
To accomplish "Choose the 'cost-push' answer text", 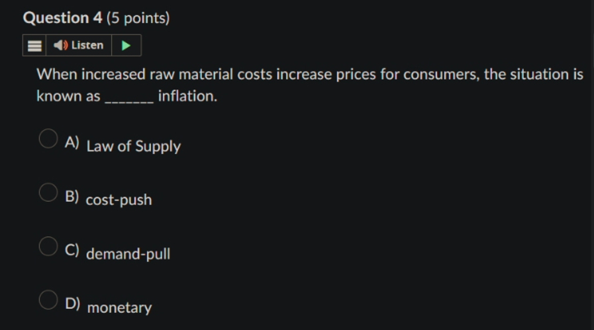I will 119,200.
